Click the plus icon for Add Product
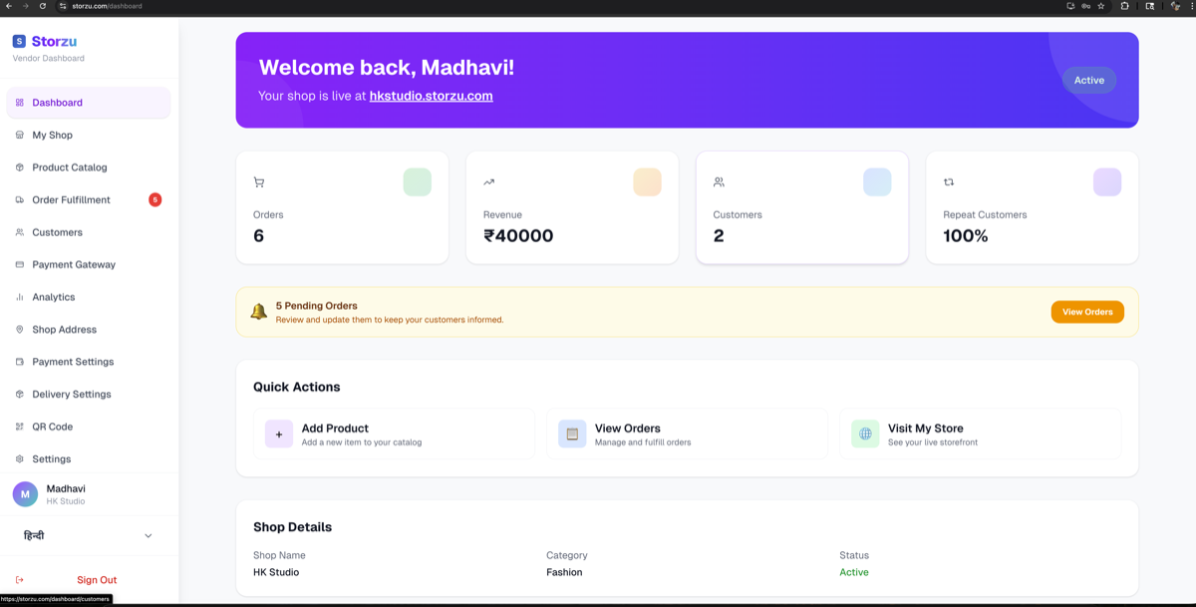Viewport: 1196px width, 607px height. point(279,435)
